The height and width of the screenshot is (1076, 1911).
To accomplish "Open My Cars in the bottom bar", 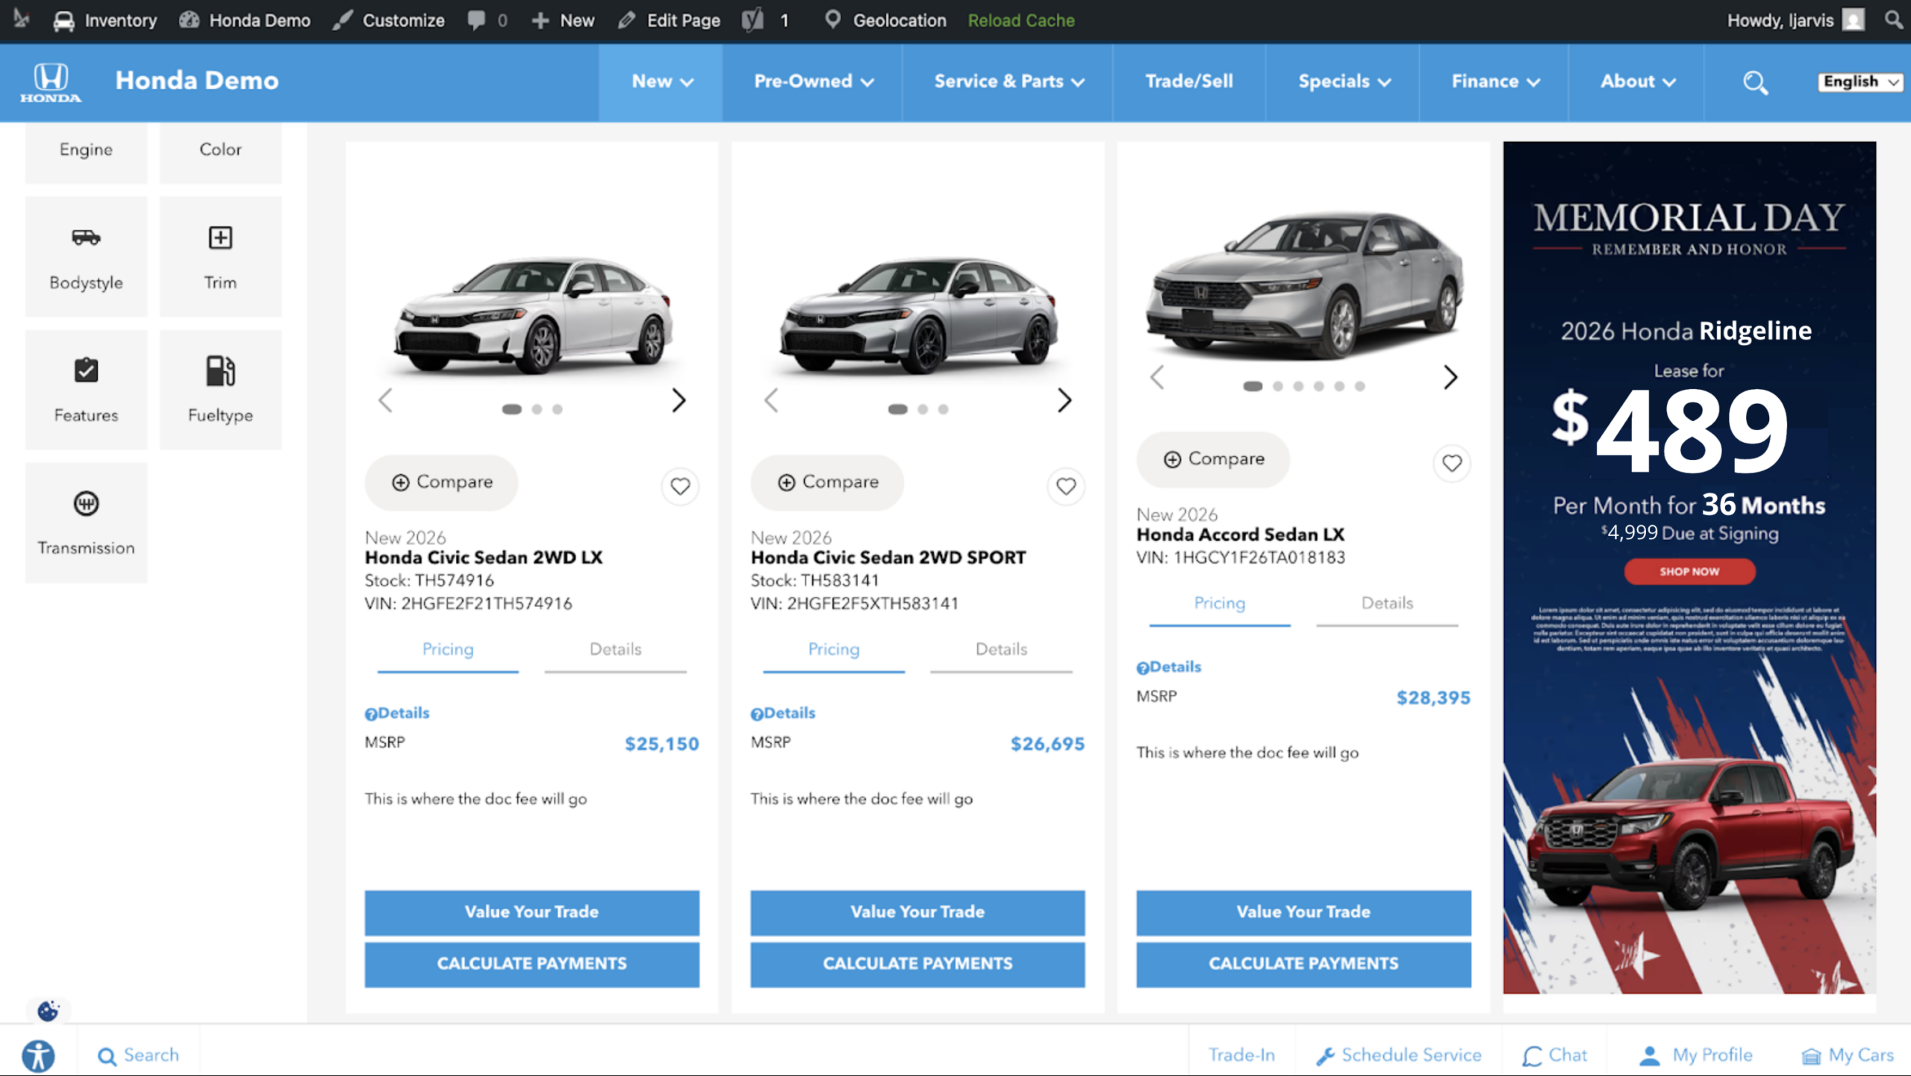I will point(1848,1056).
